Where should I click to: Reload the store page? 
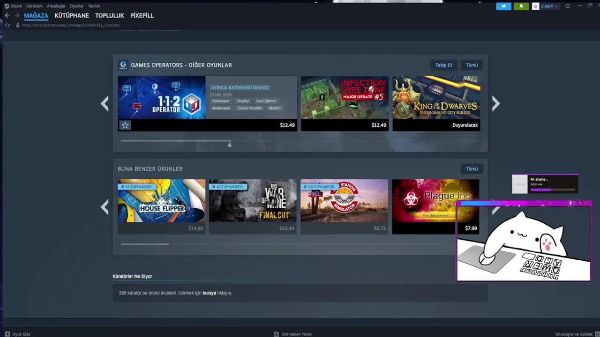7,25
